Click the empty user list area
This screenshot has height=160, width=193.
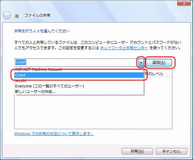point(69,112)
